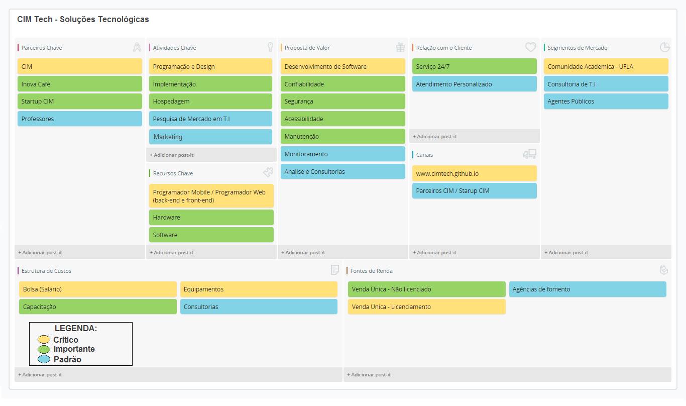This screenshot has height=406, width=686.
Task: Click the Monitoramento post-it
Action: [343, 154]
